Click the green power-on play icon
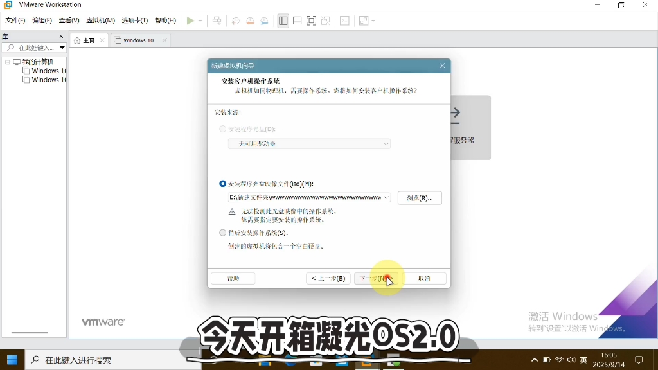 pyautogui.click(x=190, y=21)
